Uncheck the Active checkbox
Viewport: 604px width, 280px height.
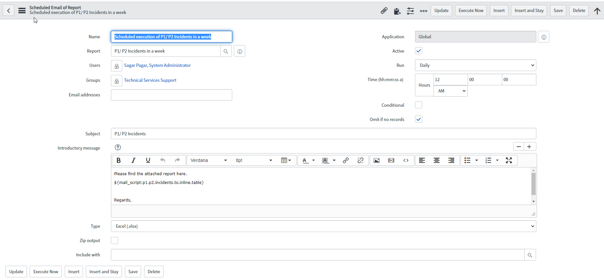coord(419,51)
